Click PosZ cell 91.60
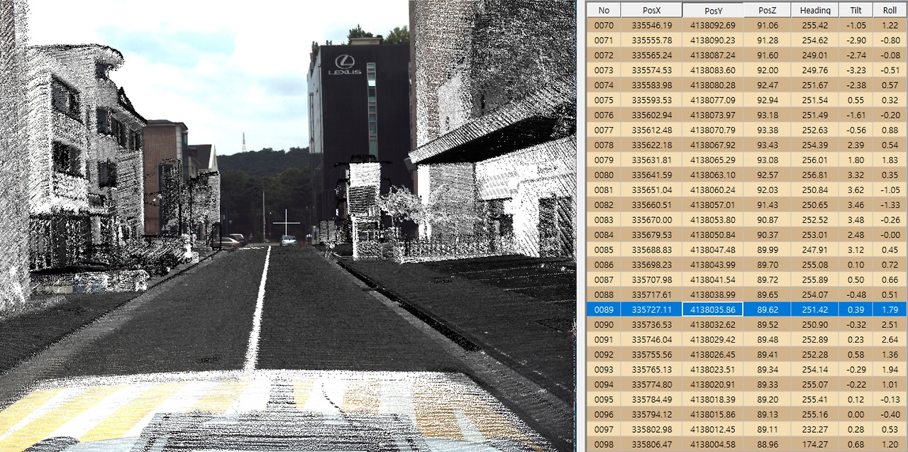Screen dimensions: 908x452 (x=767, y=55)
